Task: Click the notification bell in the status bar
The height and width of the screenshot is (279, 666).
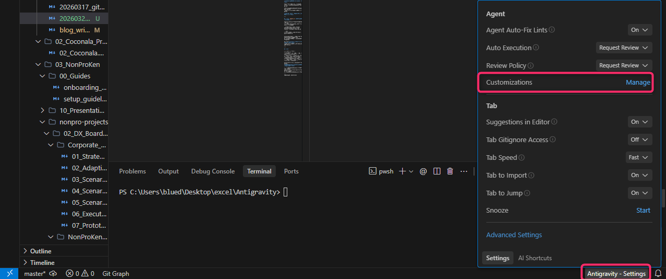Action: (x=658, y=273)
